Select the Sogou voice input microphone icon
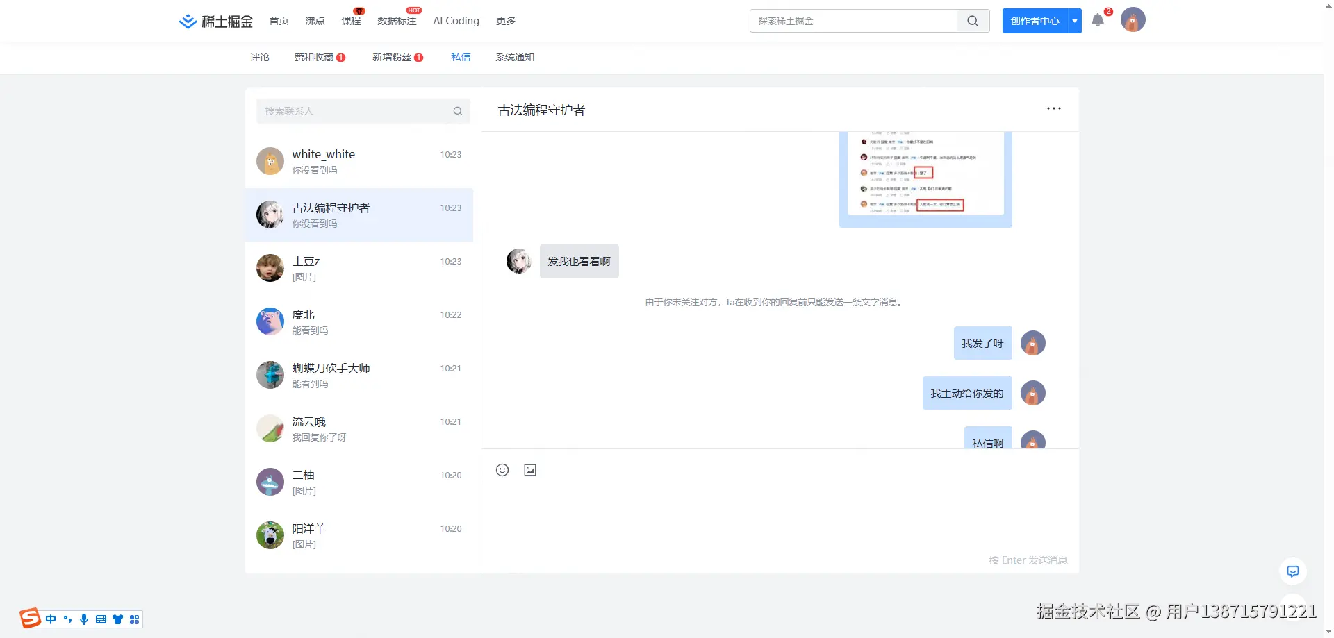Screen dimensions: 1334x638 coord(84,619)
